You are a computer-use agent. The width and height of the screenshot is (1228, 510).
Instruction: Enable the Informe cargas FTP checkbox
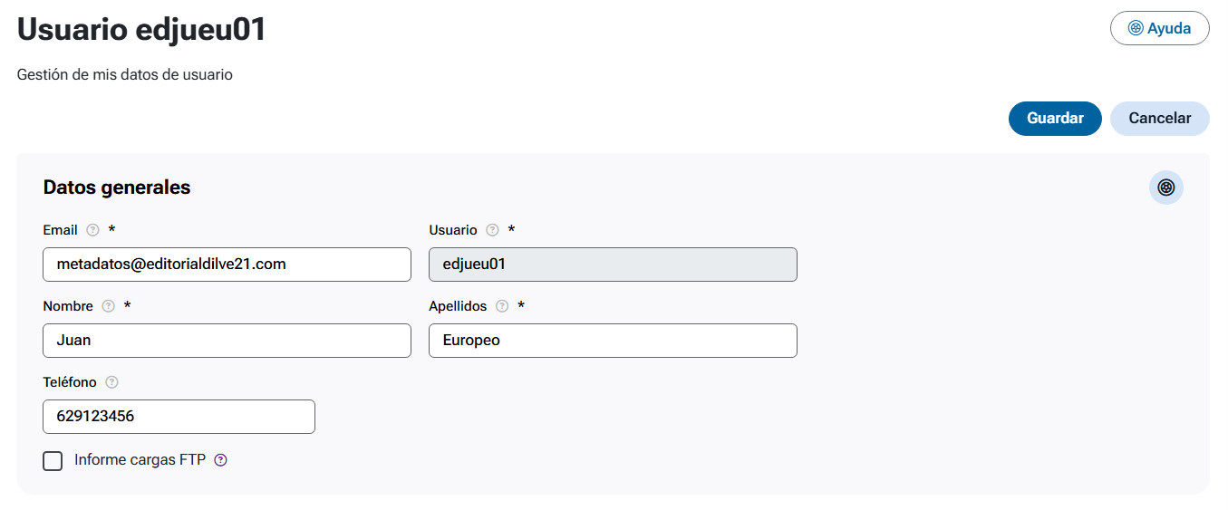(53, 461)
